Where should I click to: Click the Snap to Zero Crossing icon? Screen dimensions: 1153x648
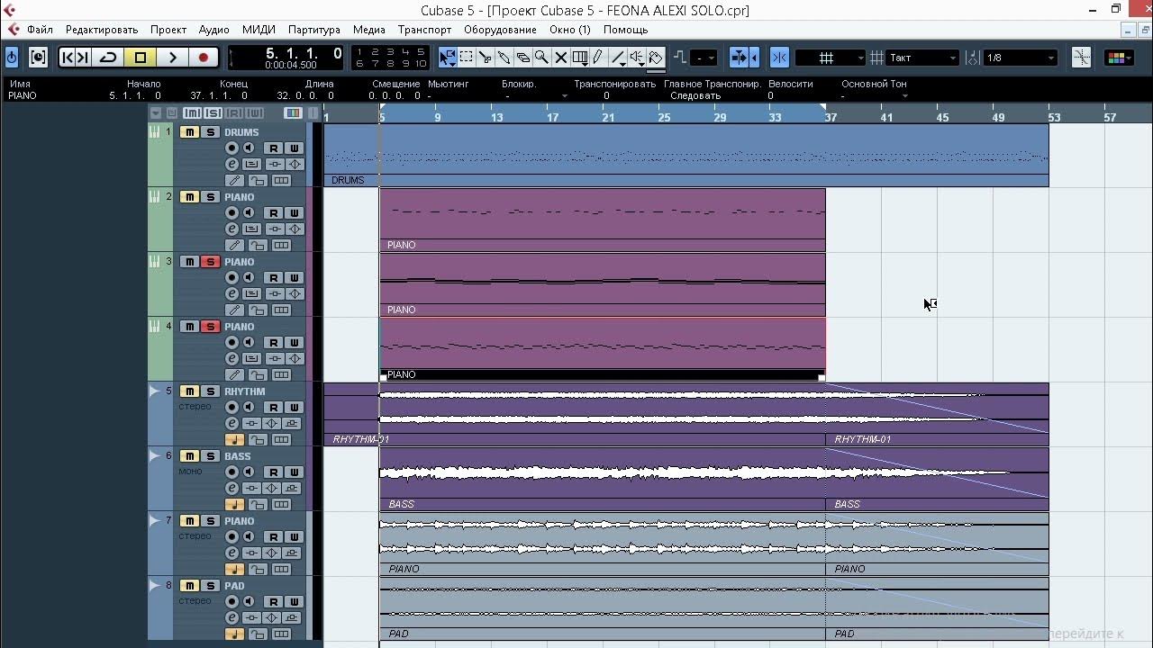[1082, 57]
